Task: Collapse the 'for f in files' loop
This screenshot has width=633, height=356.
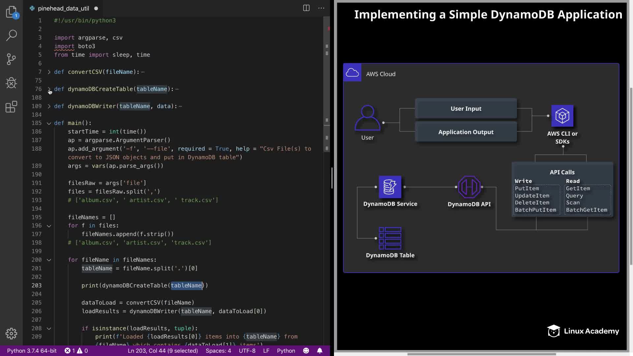Action: point(49,226)
